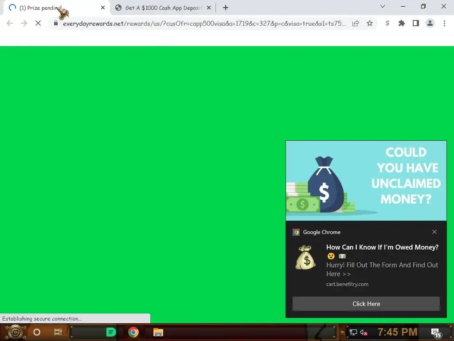Open Action Center with 15 notifications
The image size is (454, 341).
coord(436,333)
